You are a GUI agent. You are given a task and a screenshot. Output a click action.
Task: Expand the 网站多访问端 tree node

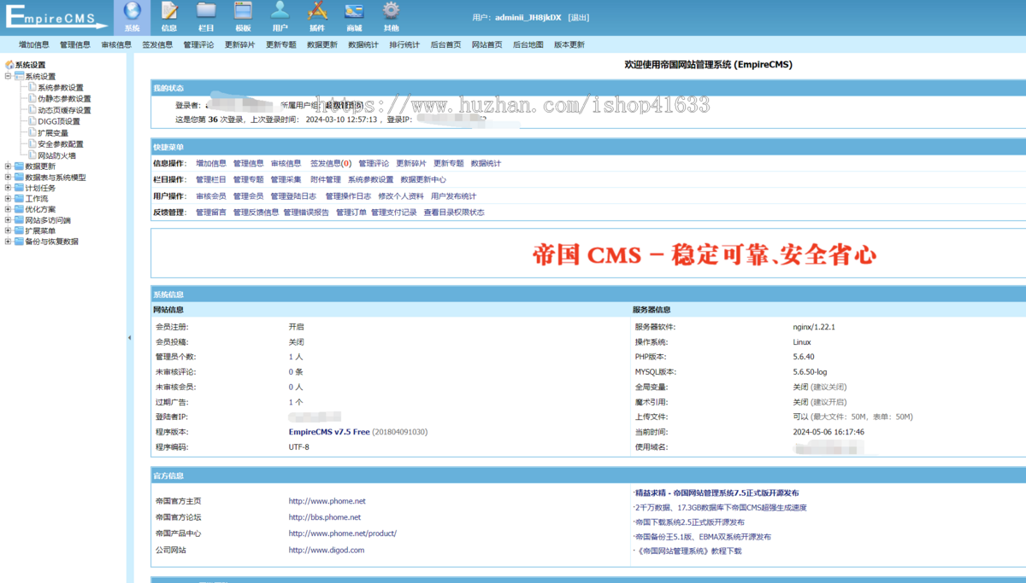(x=9, y=220)
